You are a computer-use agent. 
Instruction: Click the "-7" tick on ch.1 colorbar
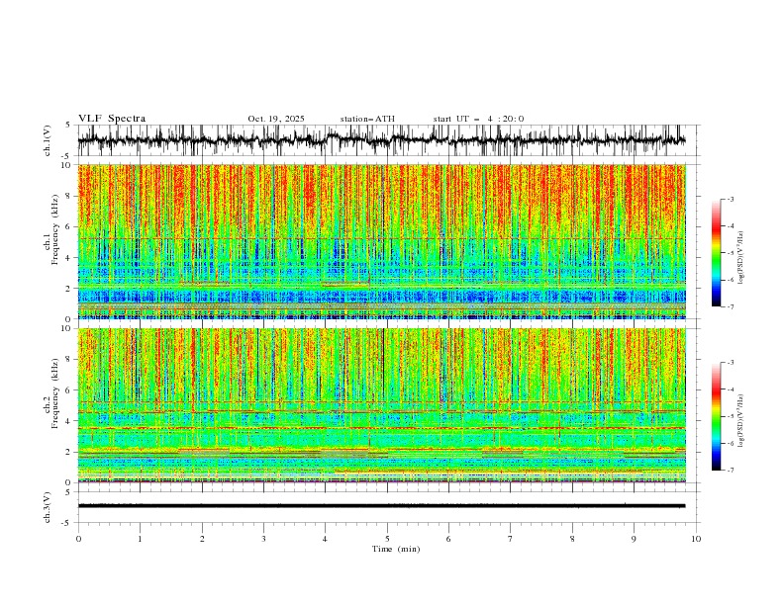tap(730, 306)
